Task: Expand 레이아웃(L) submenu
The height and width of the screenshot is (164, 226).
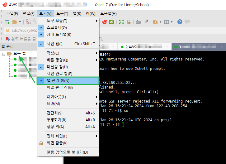Action: coord(68,97)
